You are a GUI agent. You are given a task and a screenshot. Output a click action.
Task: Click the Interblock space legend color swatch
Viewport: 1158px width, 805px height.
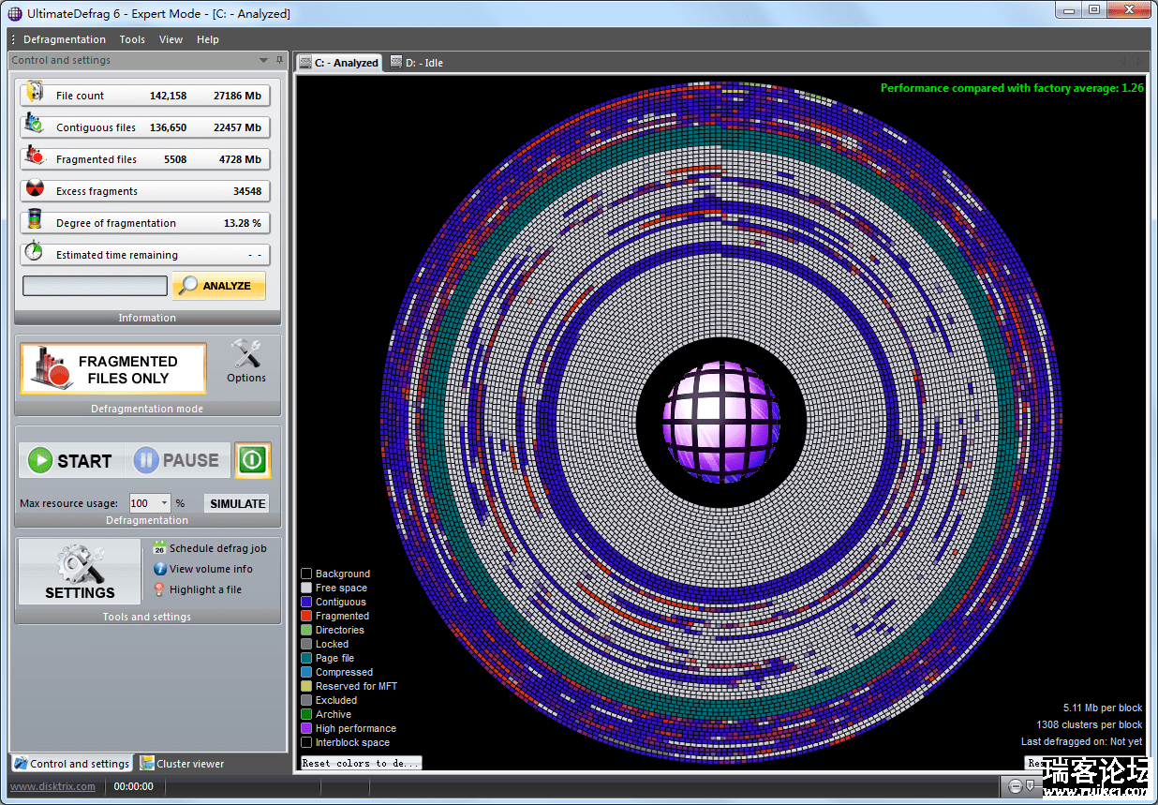point(306,742)
